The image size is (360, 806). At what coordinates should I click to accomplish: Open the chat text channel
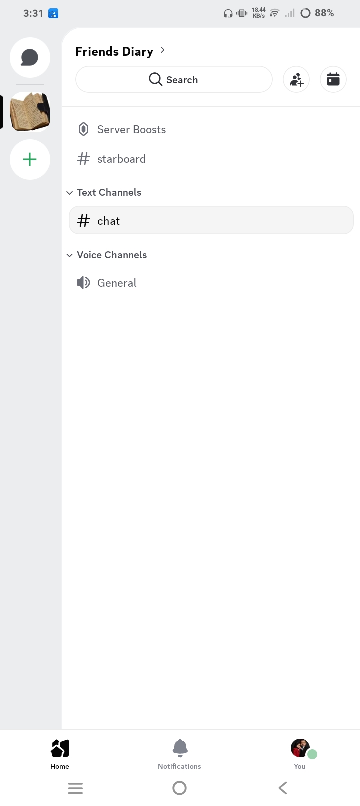(211, 220)
